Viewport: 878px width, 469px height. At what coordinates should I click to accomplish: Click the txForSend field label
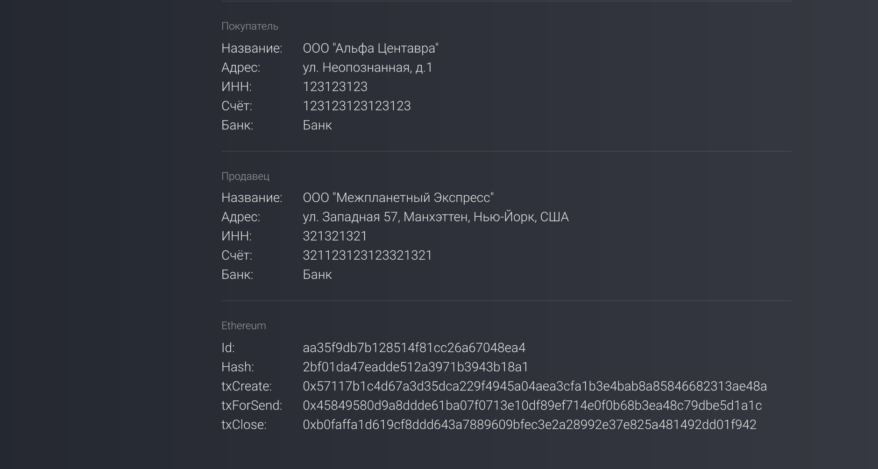[251, 405]
